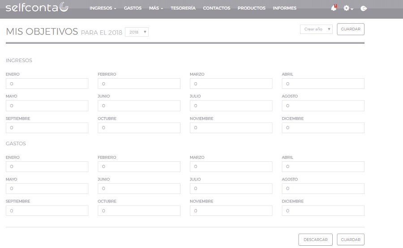
Task: Focus the Ingresos SEPTIEMBRE field
Action: pyautogui.click(x=47, y=128)
